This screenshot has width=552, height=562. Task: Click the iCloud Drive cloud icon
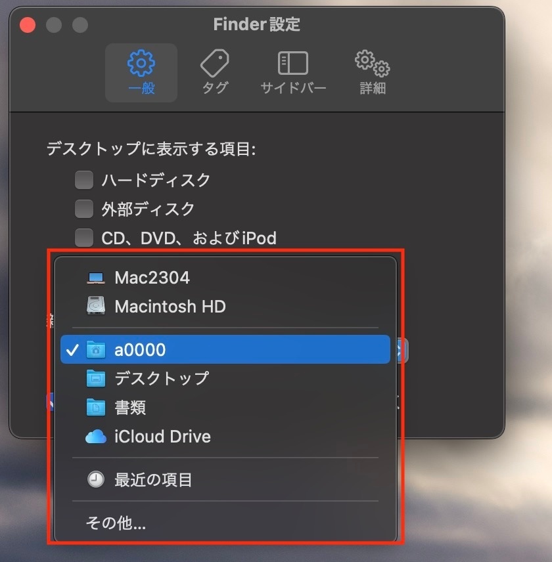(96, 437)
